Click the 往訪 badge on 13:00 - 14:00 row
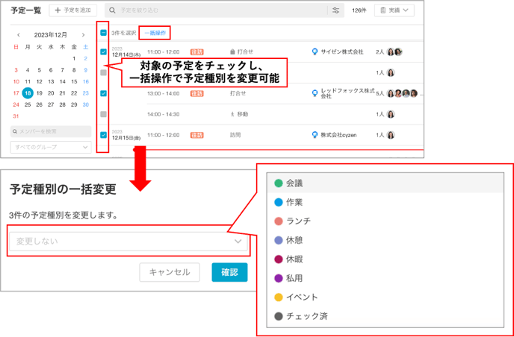 pyautogui.click(x=197, y=94)
